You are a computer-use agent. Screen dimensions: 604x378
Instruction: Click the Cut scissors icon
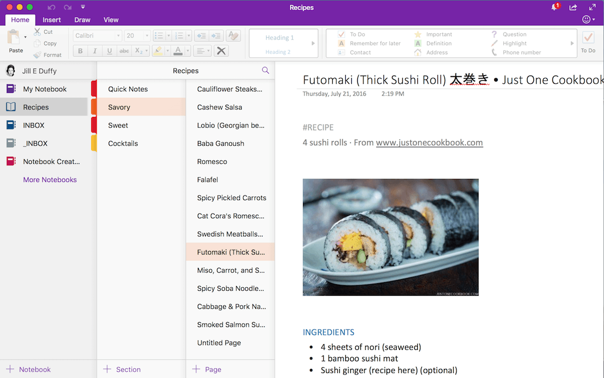[37, 32]
